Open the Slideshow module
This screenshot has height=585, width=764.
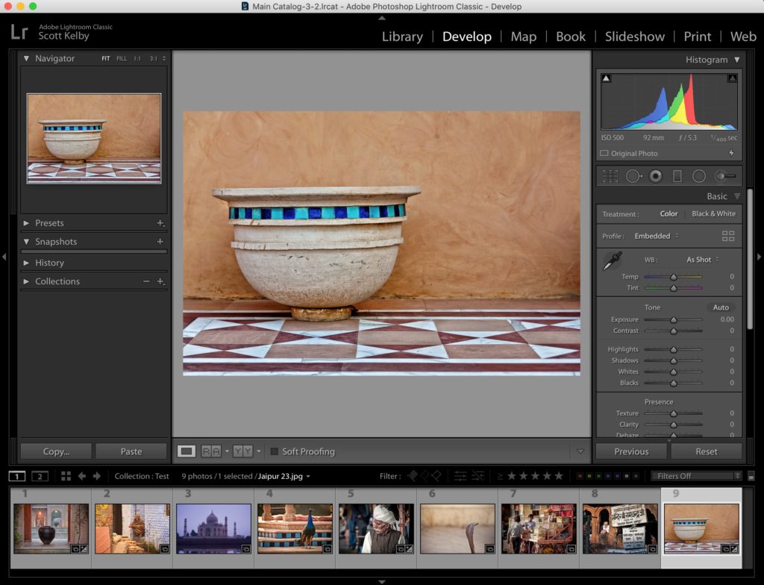click(634, 37)
